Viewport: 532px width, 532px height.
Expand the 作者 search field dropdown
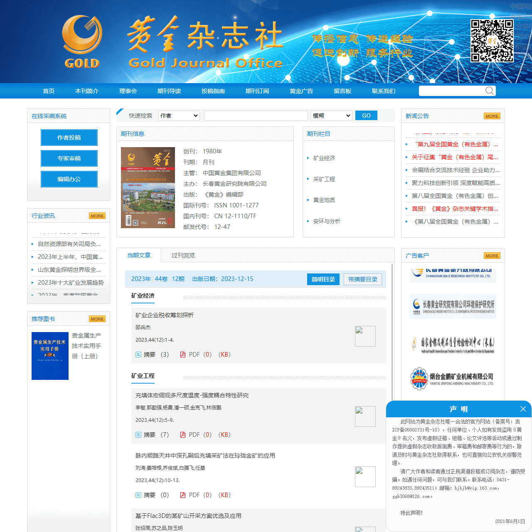tap(180, 116)
